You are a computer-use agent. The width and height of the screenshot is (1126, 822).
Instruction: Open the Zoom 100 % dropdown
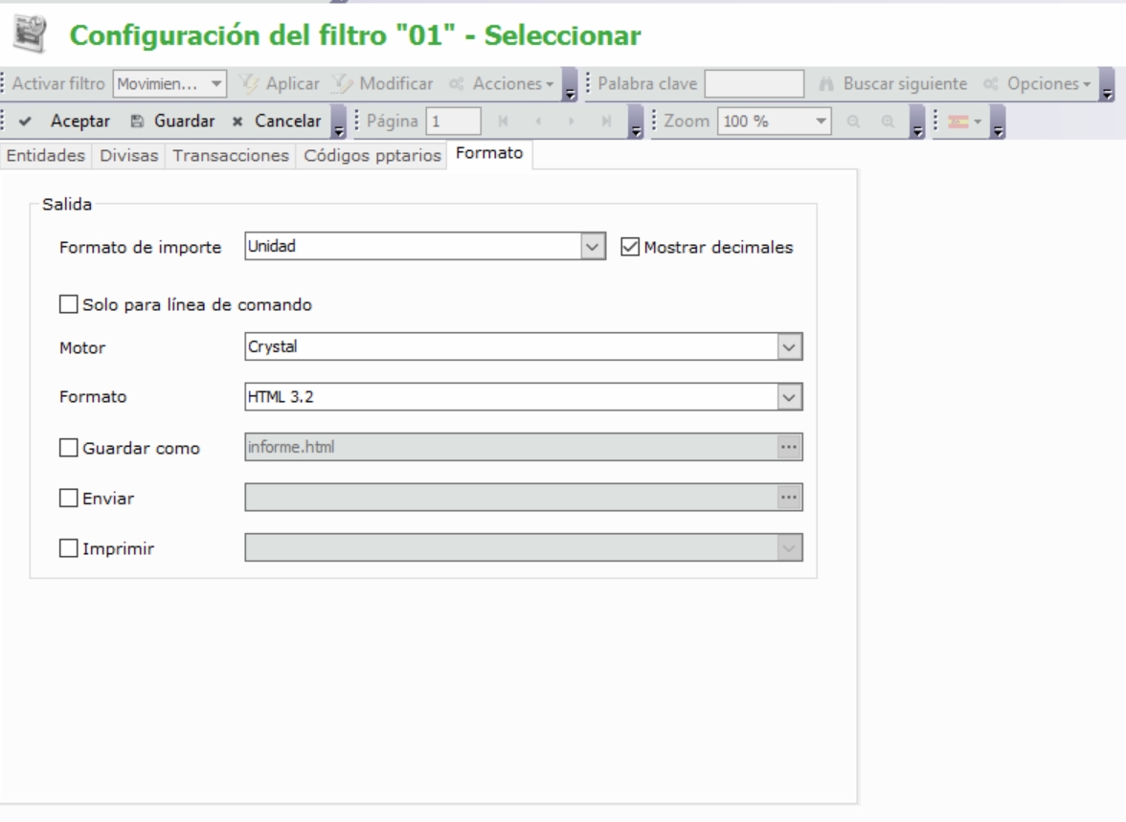click(820, 123)
